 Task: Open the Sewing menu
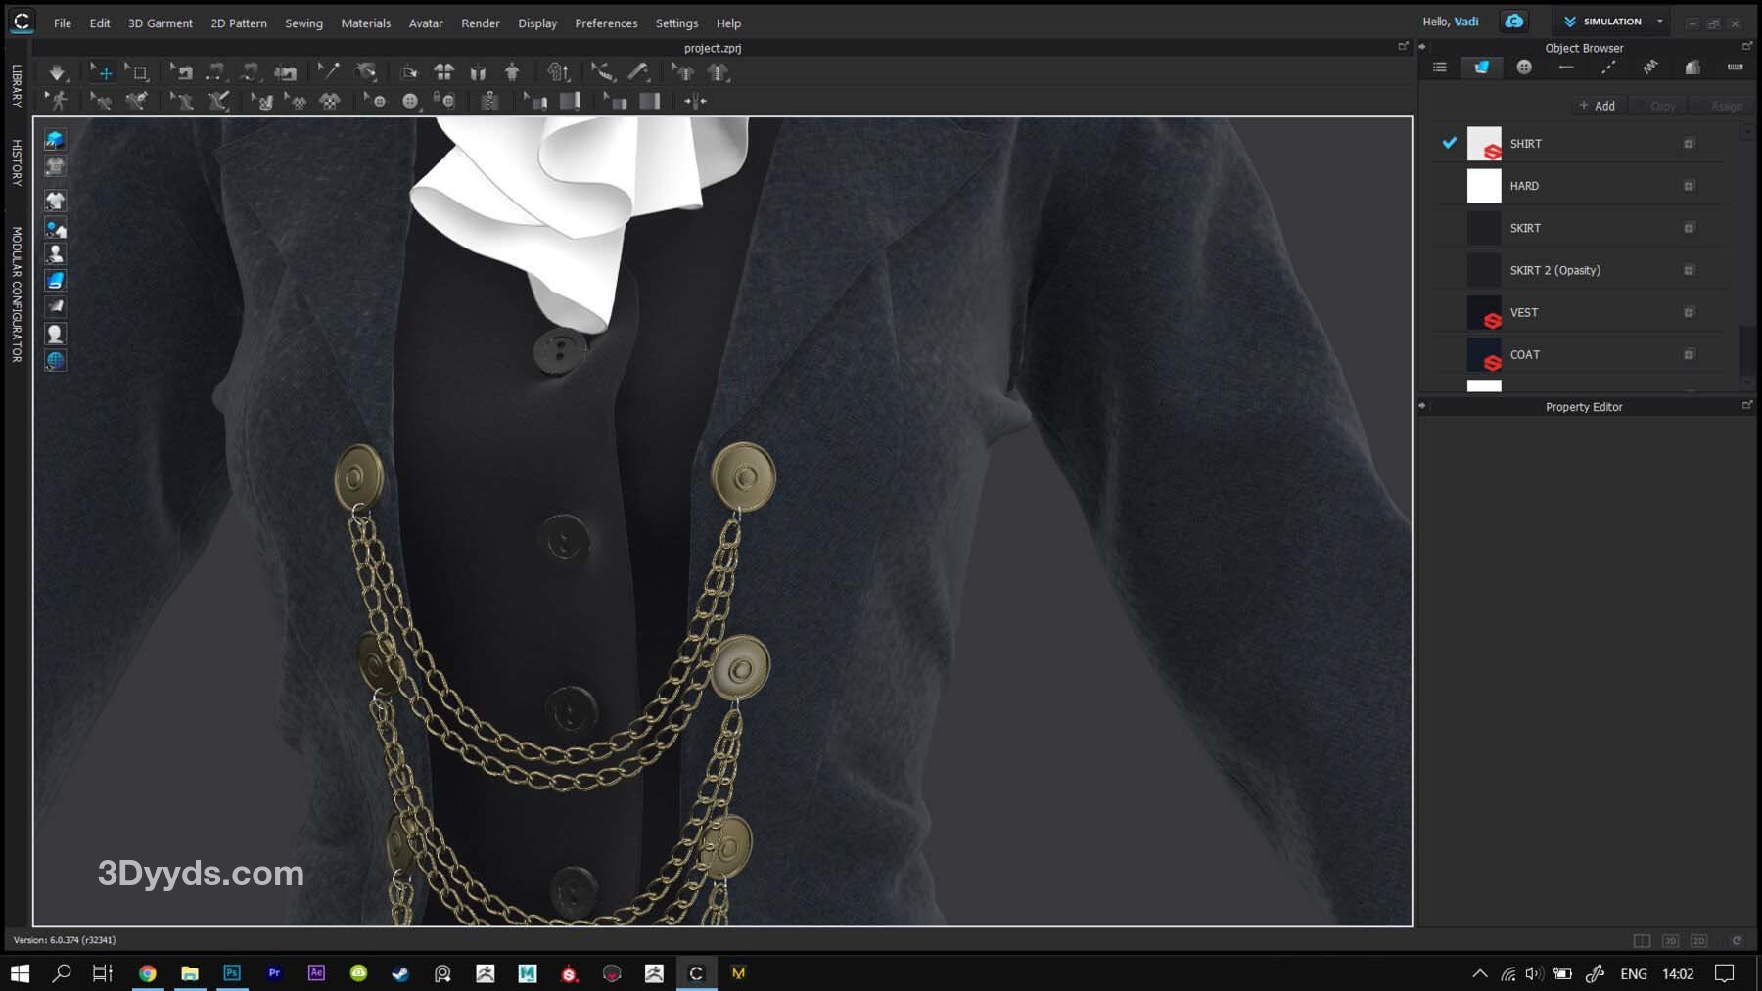pos(303,23)
